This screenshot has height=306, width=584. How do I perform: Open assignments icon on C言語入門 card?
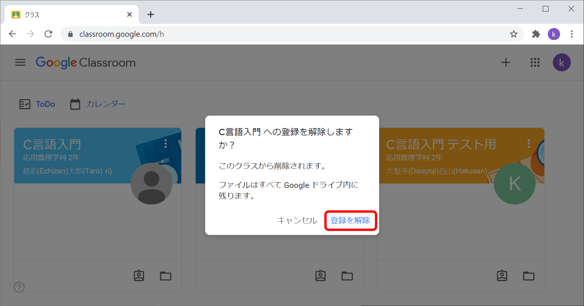tap(139, 276)
